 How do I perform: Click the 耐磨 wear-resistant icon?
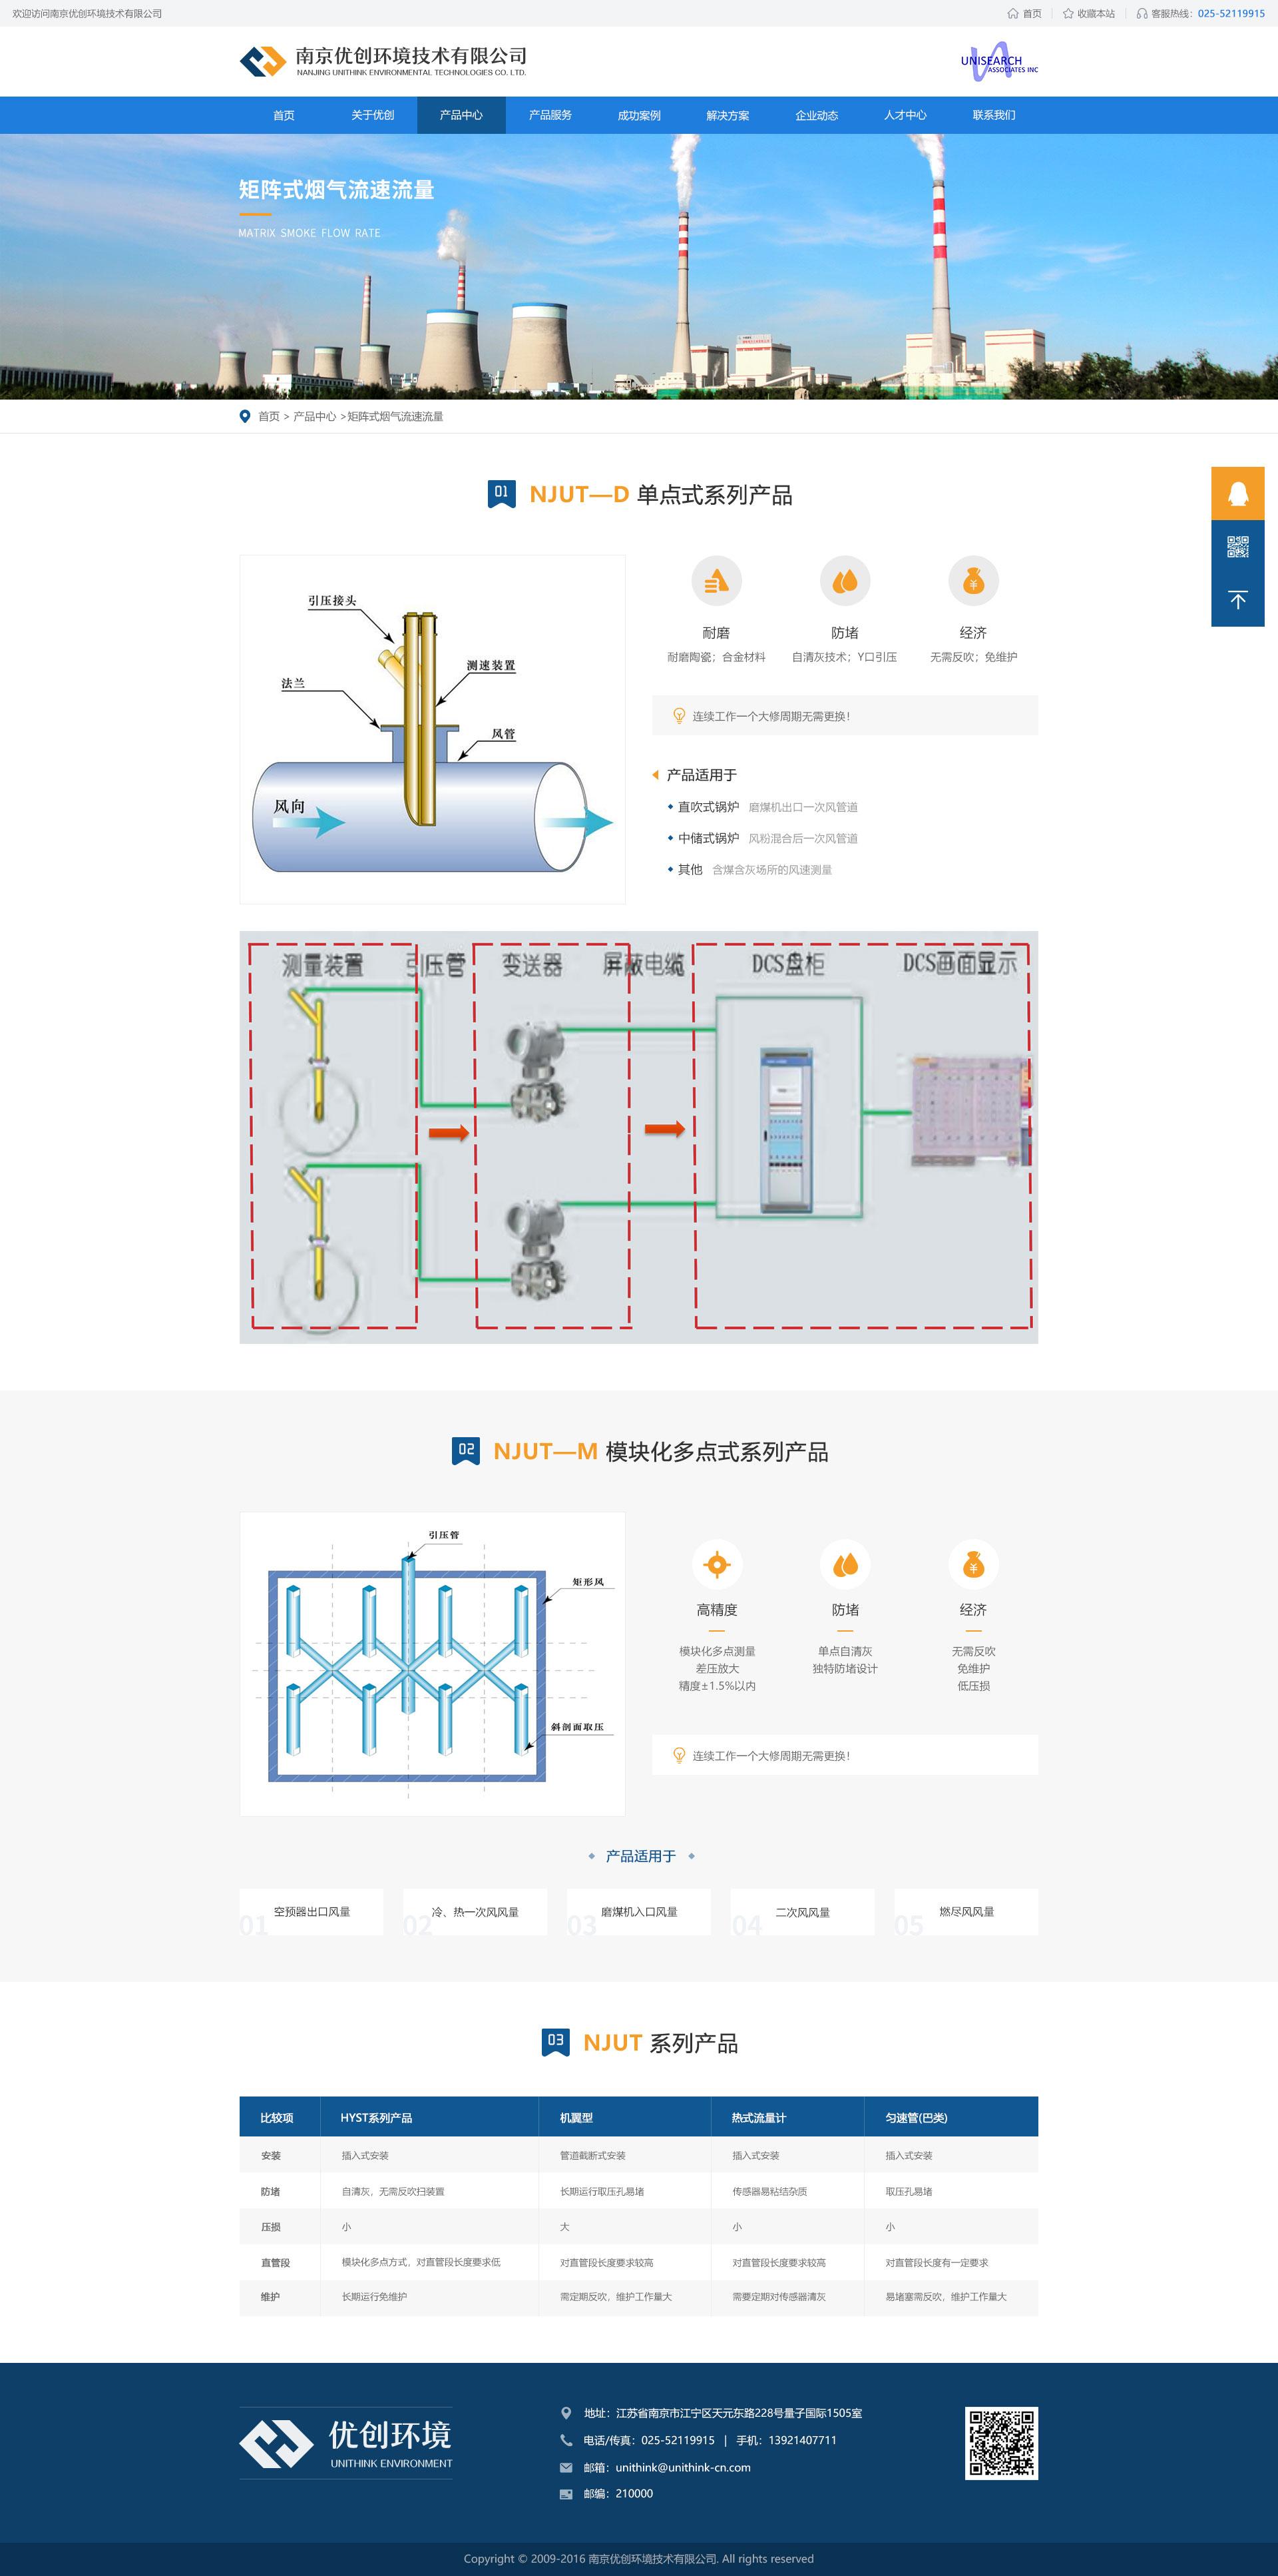[716, 581]
